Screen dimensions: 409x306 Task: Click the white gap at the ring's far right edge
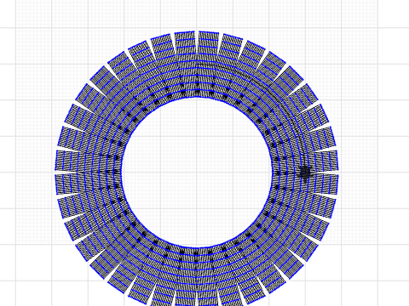[327, 173]
